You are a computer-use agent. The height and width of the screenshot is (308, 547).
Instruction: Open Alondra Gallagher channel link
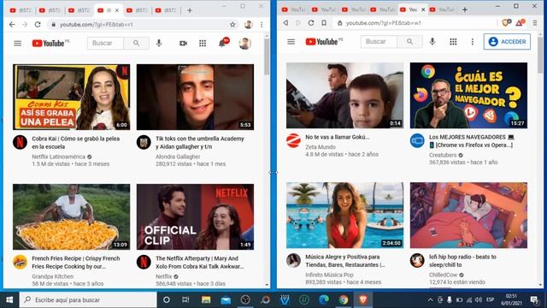178,157
